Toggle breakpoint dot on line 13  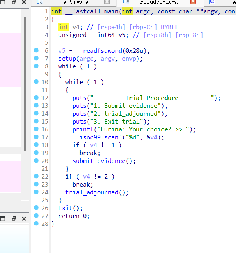[x=36, y=105]
